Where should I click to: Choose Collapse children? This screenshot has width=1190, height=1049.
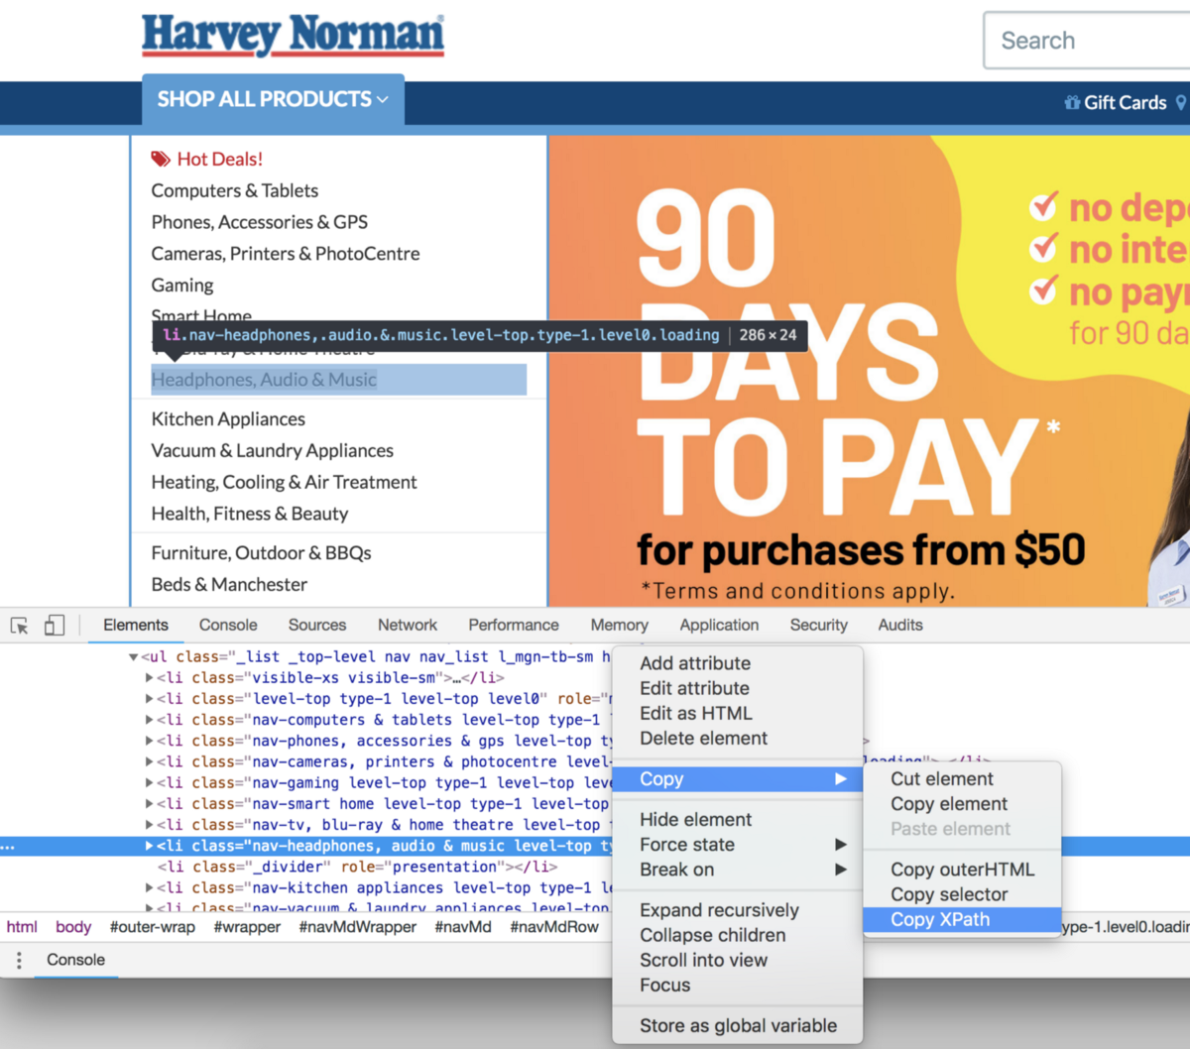[x=737, y=935]
